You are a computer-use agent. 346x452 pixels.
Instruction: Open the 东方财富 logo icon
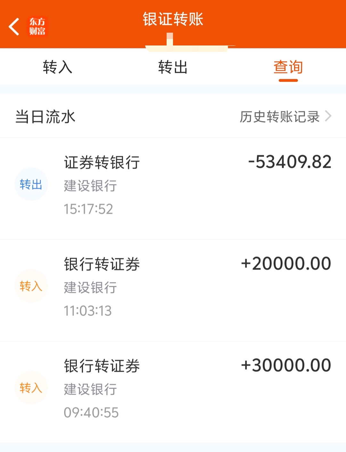click(37, 27)
